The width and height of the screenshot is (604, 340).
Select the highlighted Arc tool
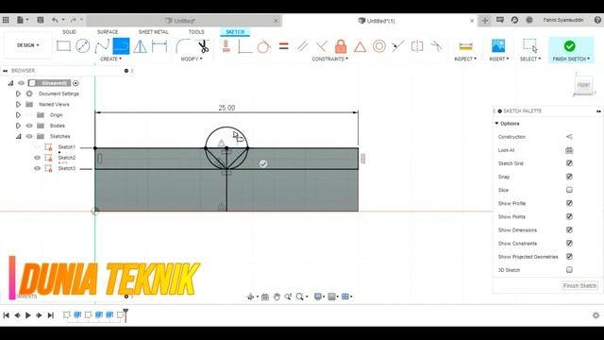121,46
